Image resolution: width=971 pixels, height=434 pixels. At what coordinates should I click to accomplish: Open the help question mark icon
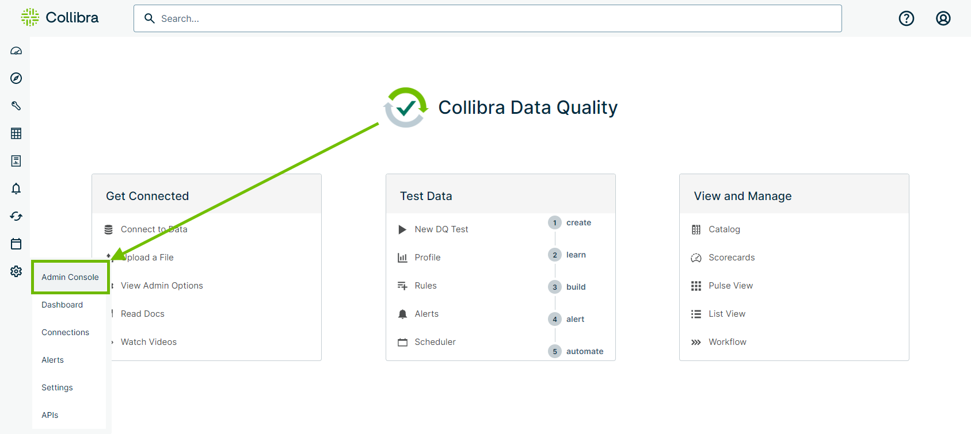pos(907,18)
